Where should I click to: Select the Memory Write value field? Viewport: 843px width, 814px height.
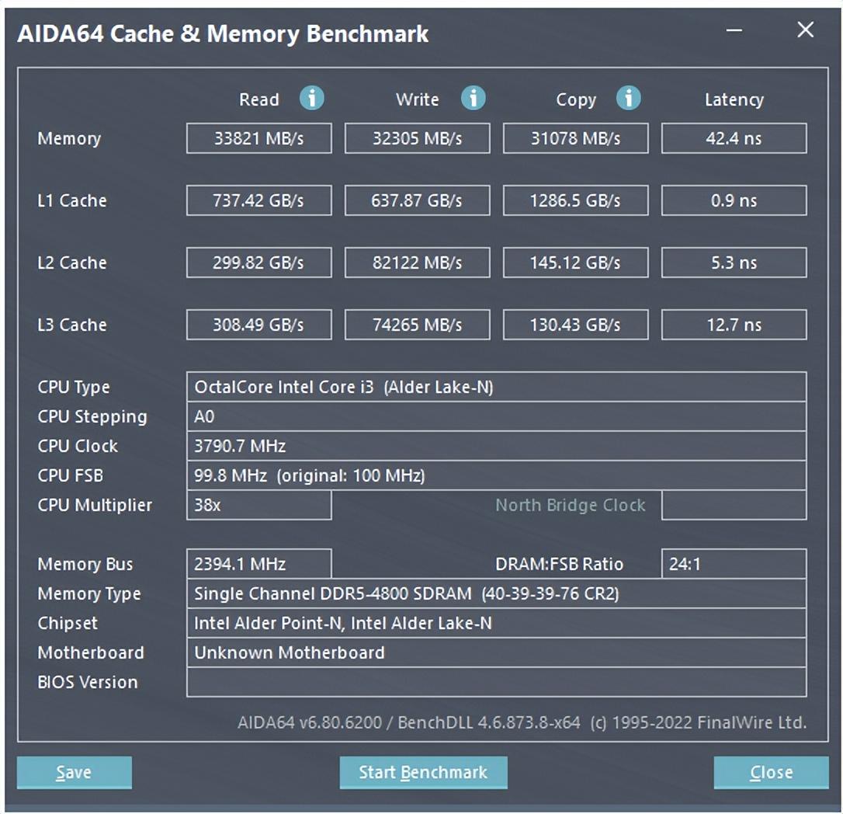[x=417, y=138]
